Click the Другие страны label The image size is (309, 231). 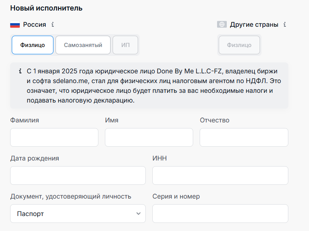(x=254, y=24)
